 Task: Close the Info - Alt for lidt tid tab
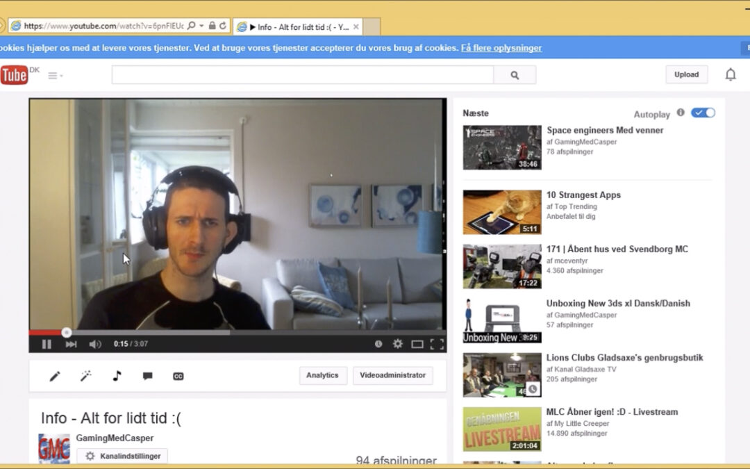coord(356,27)
